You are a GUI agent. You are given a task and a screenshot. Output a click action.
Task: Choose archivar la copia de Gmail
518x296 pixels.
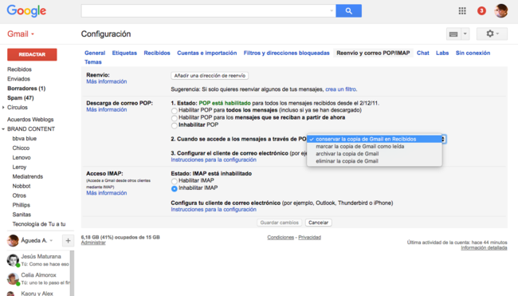pos(375,154)
